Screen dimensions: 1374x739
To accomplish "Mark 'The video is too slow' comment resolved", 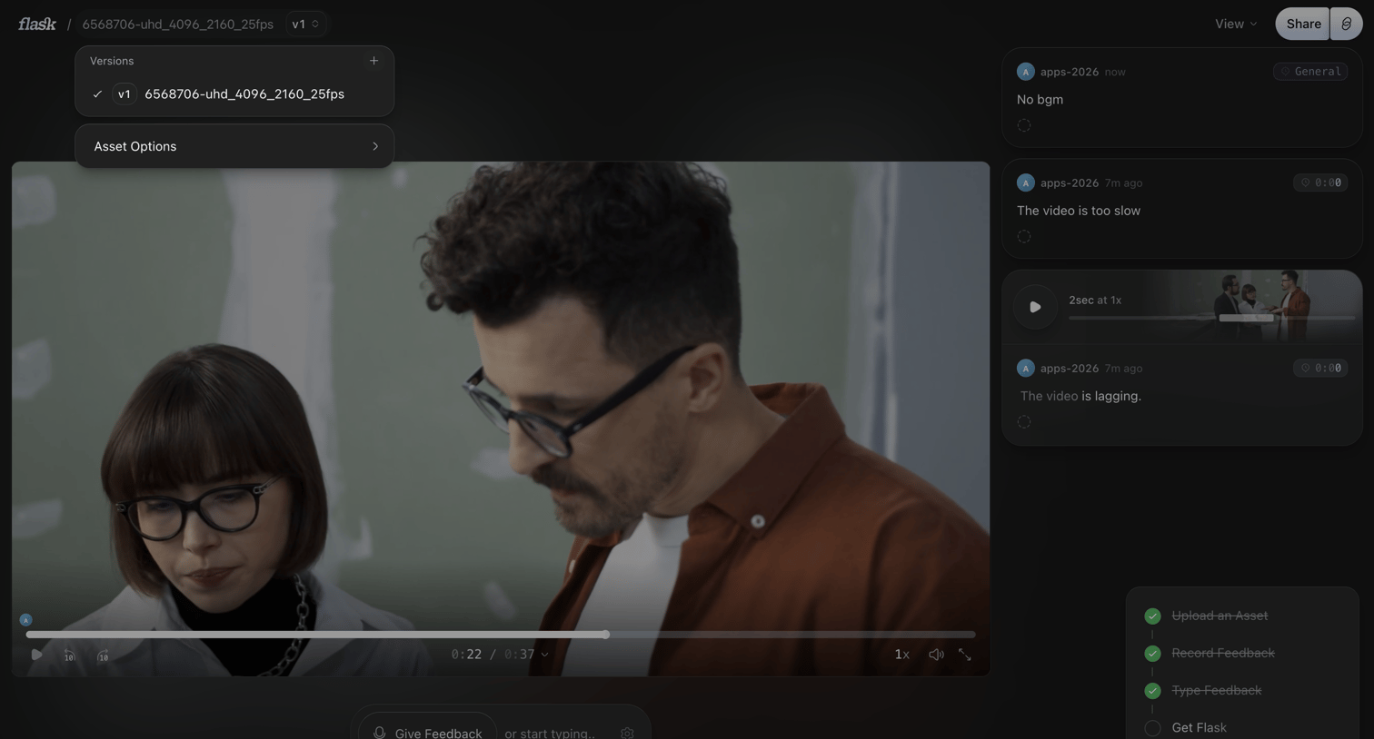I will [1024, 237].
